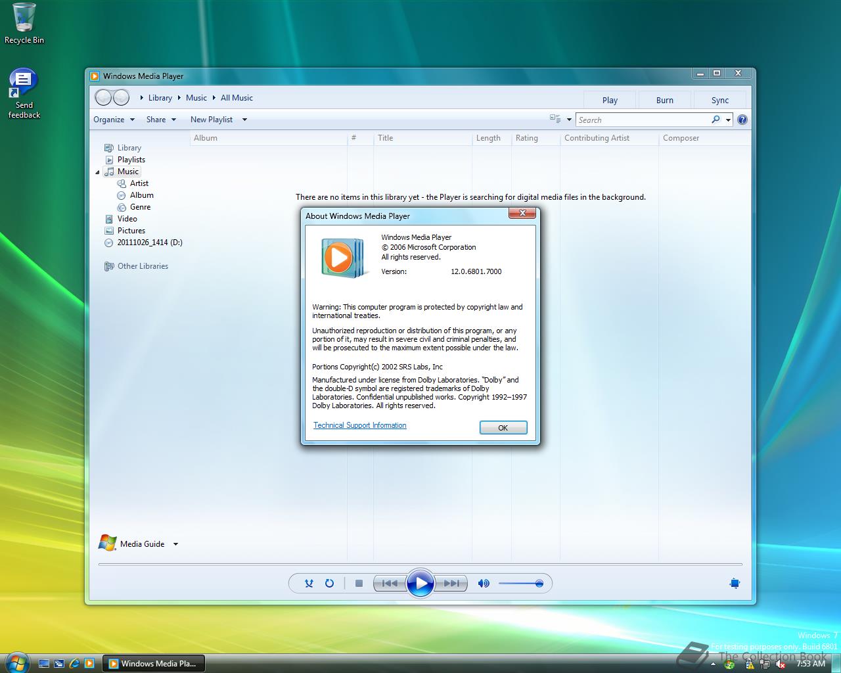841x673 pixels.
Task: Expand the New Playlist dropdown arrow
Action: tap(244, 120)
